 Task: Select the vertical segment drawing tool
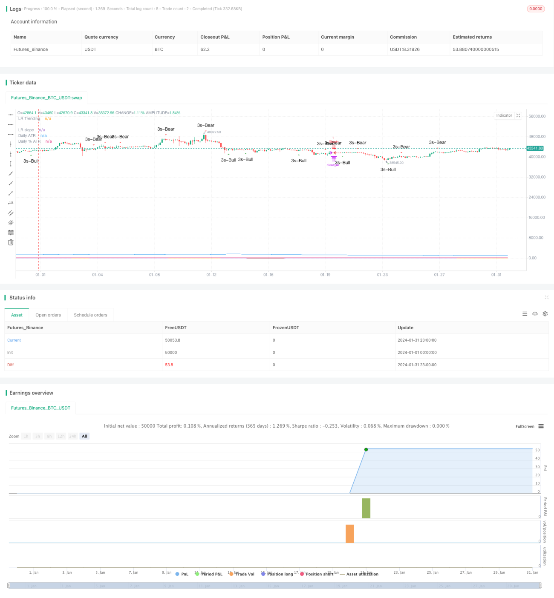[x=11, y=164]
